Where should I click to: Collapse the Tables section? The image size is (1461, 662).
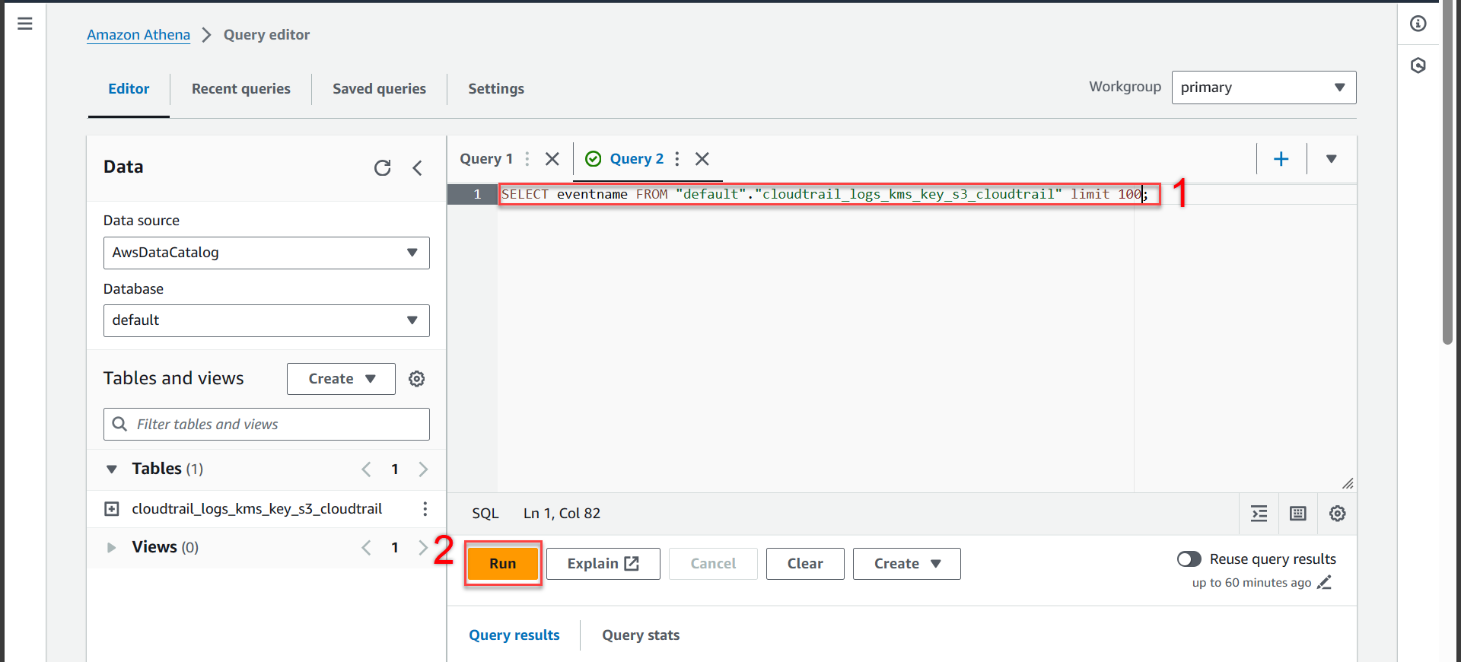tap(112, 469)
